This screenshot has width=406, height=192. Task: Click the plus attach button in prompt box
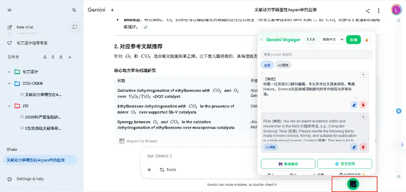coord(149,170)
